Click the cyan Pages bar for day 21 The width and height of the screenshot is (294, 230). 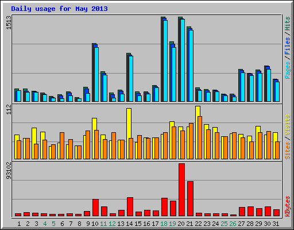191,66
